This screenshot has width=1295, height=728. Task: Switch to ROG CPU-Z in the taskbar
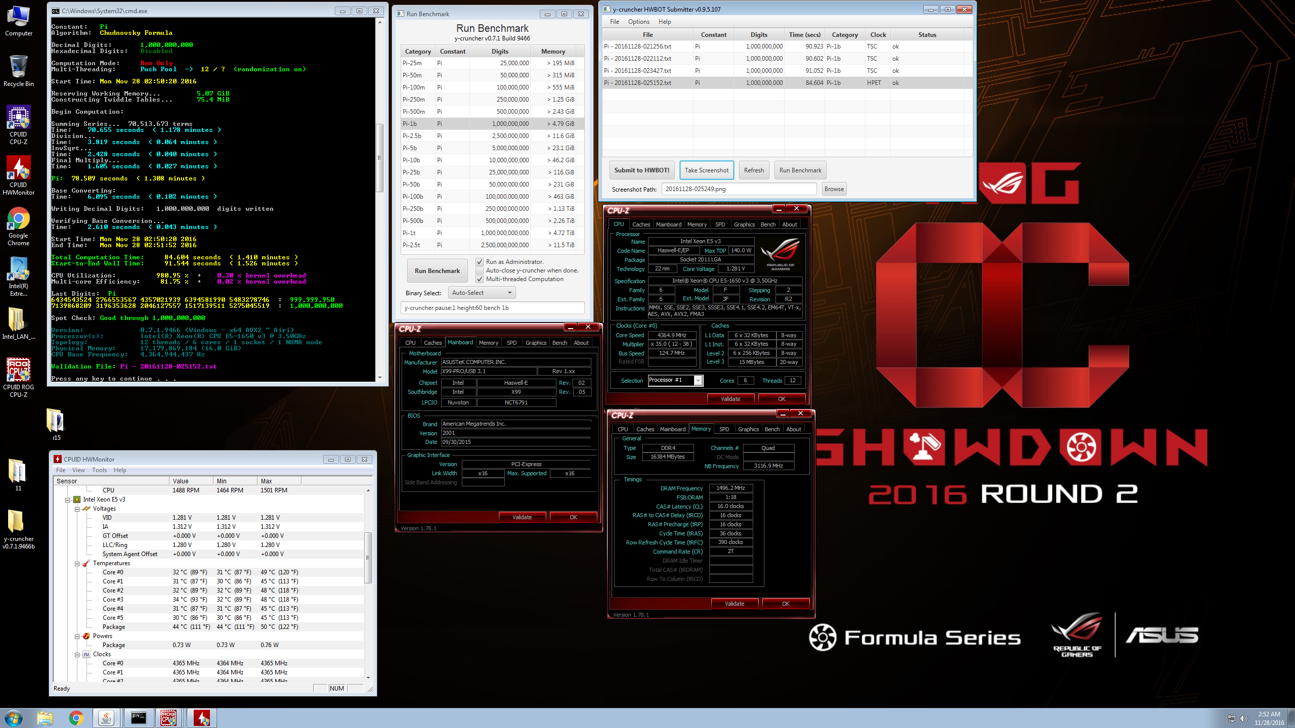[x=169, y=718]
